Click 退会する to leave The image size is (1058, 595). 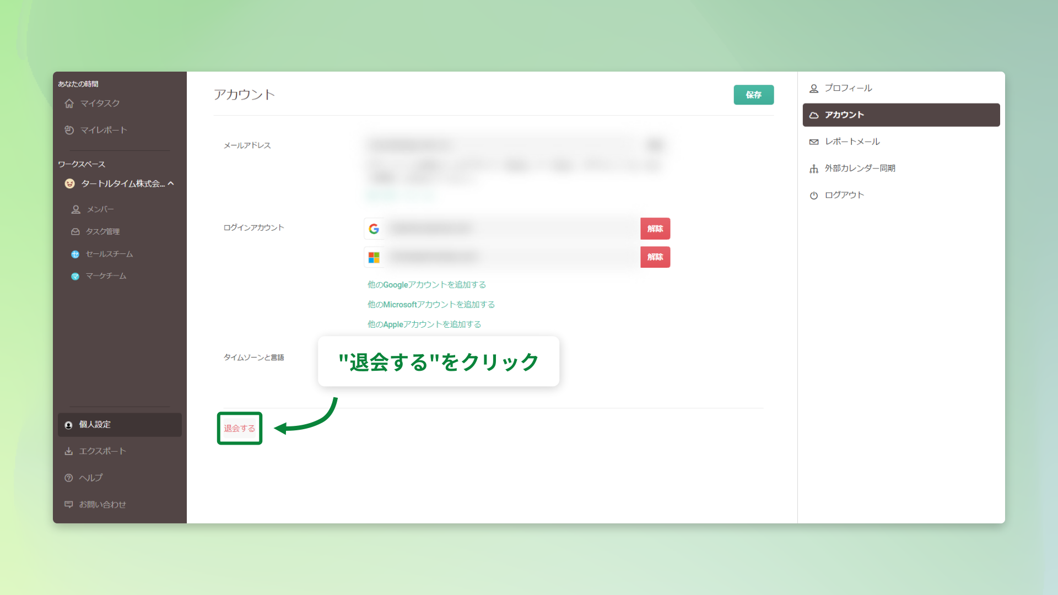[239, 428]
